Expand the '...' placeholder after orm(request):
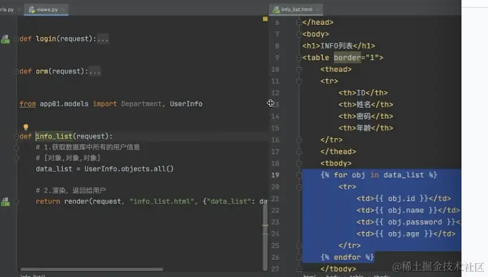Viewport: 488px width, 277px height. 95,72
